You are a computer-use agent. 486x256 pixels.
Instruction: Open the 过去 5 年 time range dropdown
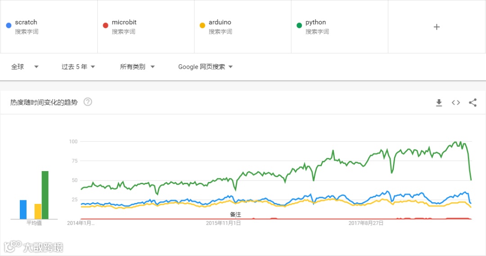78,67
